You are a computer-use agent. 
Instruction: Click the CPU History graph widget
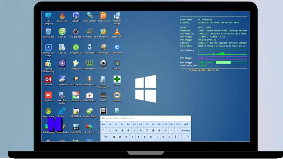222,52
